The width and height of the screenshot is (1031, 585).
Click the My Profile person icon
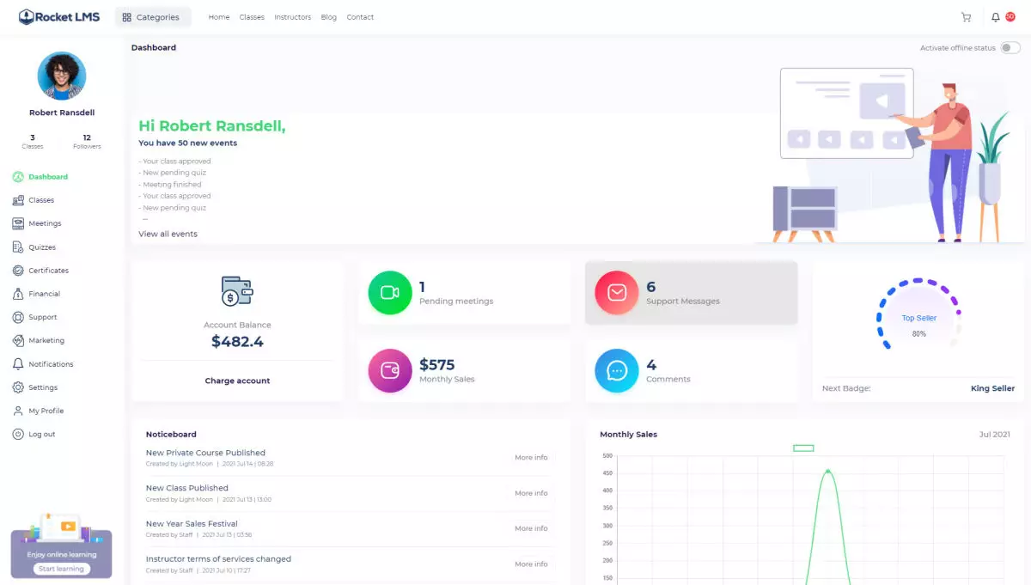(18, 411)
